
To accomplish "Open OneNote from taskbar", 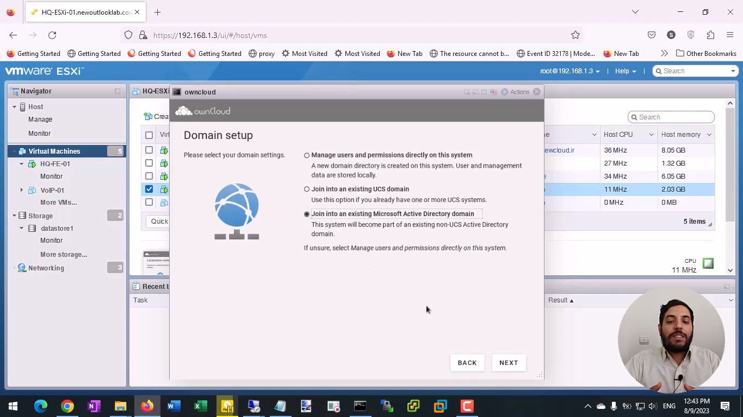I will pos(94,406).
